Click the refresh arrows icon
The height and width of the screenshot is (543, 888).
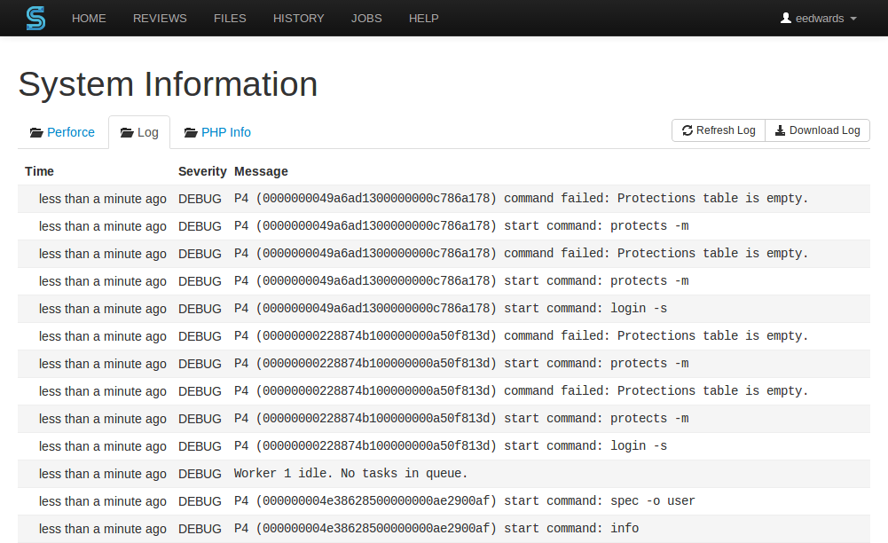tap(688, 130)
